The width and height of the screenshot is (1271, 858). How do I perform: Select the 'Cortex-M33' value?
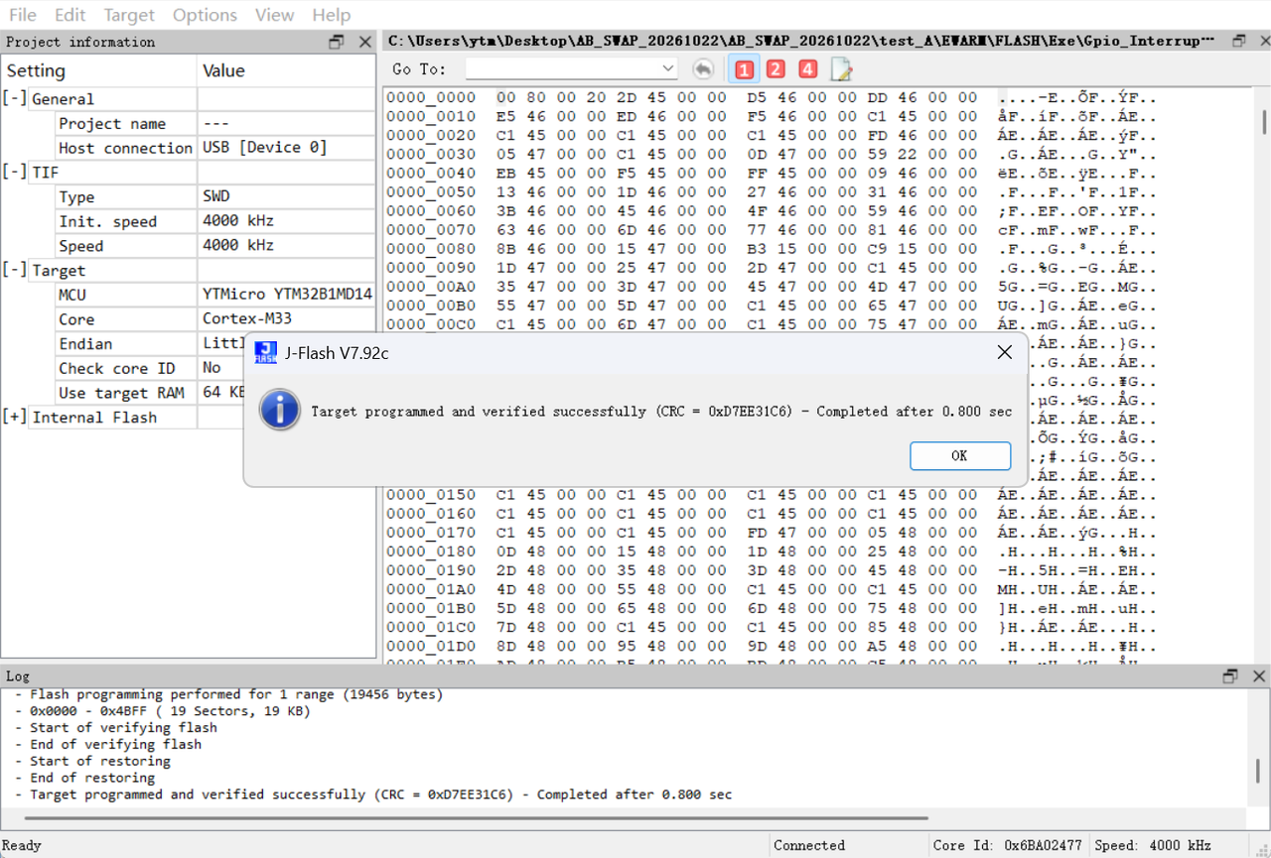(x=247, y=319)
